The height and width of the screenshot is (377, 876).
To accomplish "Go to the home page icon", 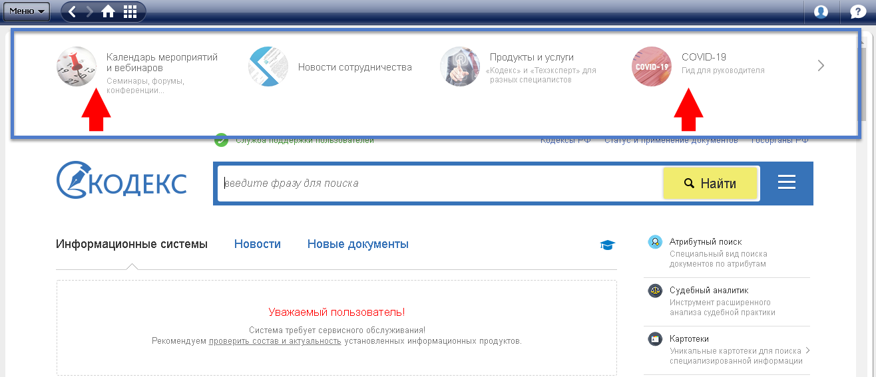I will 108,11.
